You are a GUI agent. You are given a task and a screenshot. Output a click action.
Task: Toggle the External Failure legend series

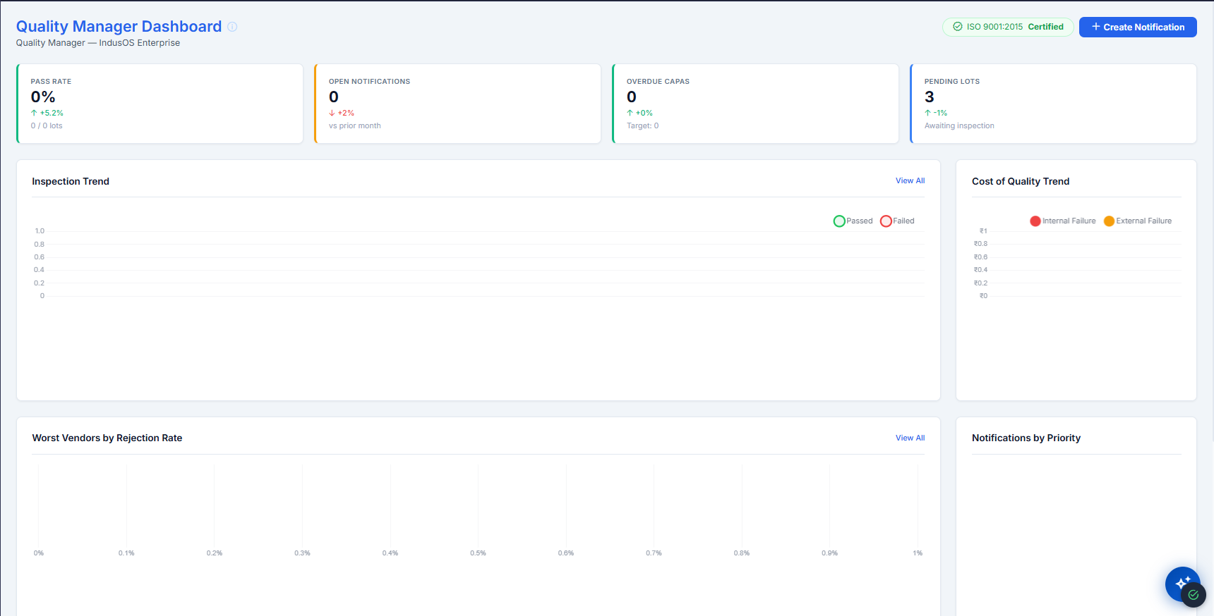coord(1138,221)
